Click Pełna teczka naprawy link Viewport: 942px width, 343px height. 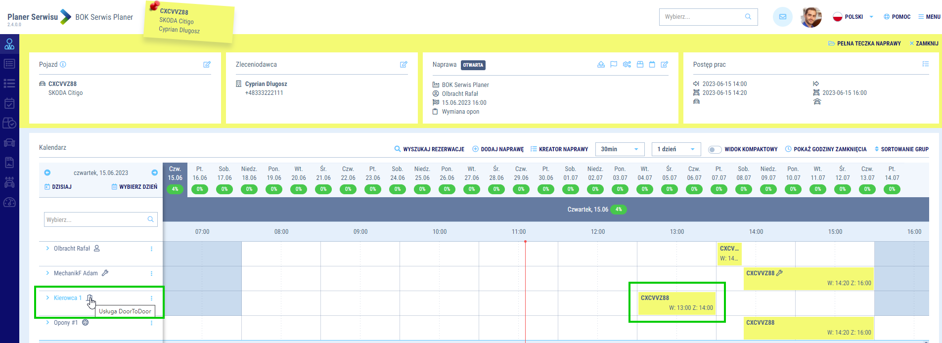(x=864, y=43)
